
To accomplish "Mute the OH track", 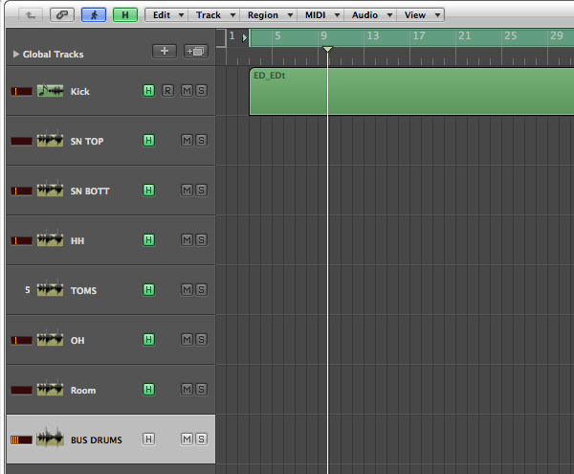I will [x=188, y=340].
